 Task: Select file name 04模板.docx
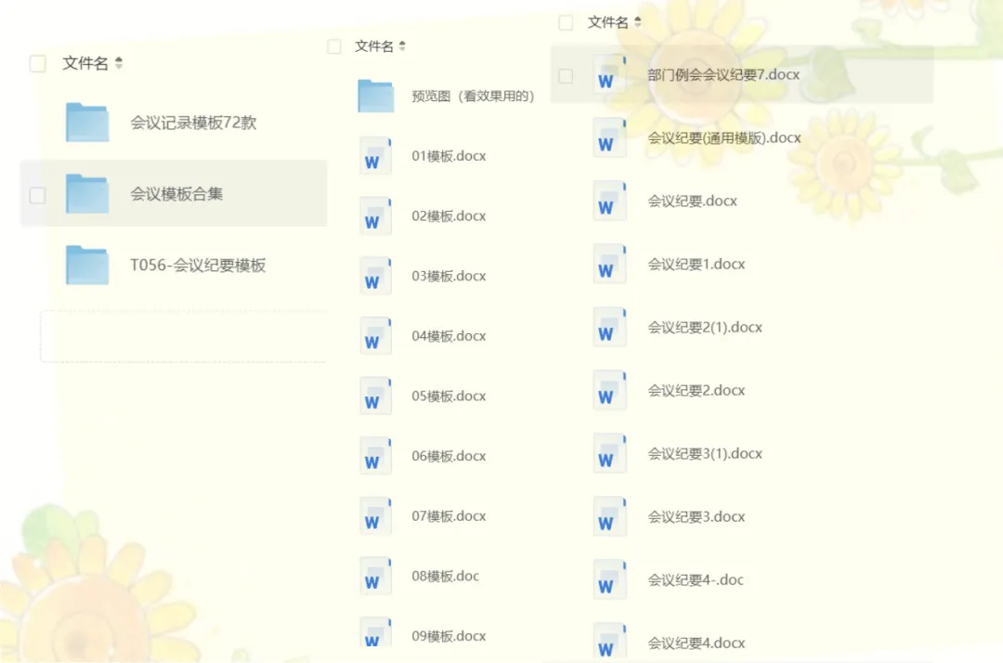[x=449, y=336]
